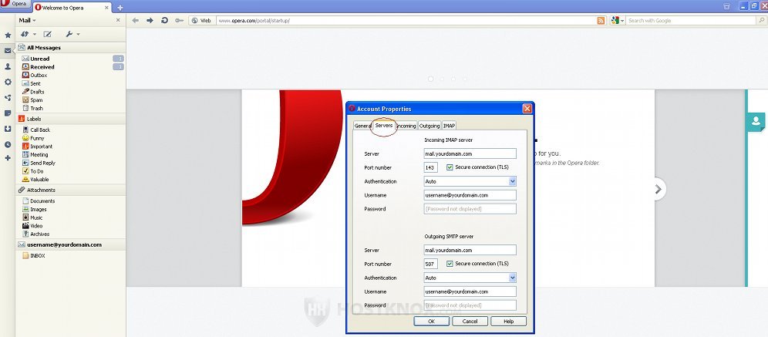The height and width of the screenshot is (337, 768).
Task: Close the Mail panel
Action: [118, 20]
